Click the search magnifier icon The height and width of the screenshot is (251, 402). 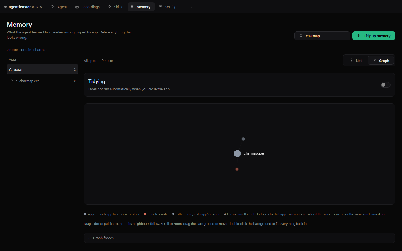pos(301,36)
